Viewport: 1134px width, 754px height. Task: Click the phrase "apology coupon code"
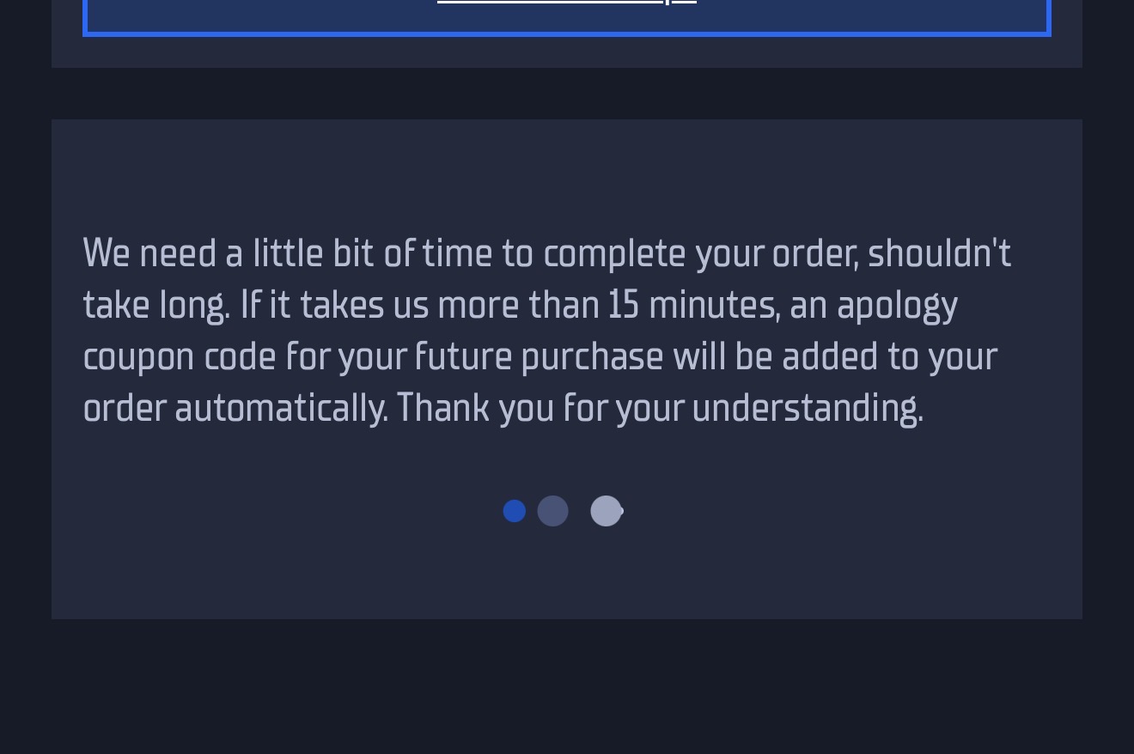897,305
